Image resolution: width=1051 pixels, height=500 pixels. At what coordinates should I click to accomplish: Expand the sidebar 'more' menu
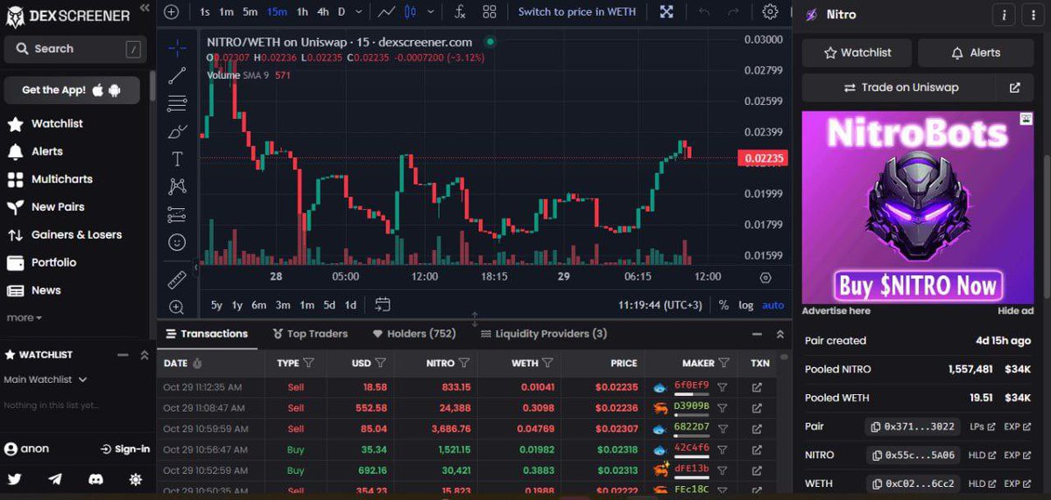[x=25, y=317]
